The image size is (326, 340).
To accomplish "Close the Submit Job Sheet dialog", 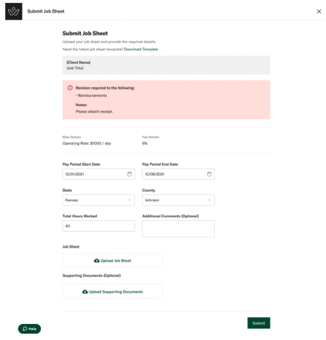I will click(x=319, y=11).
